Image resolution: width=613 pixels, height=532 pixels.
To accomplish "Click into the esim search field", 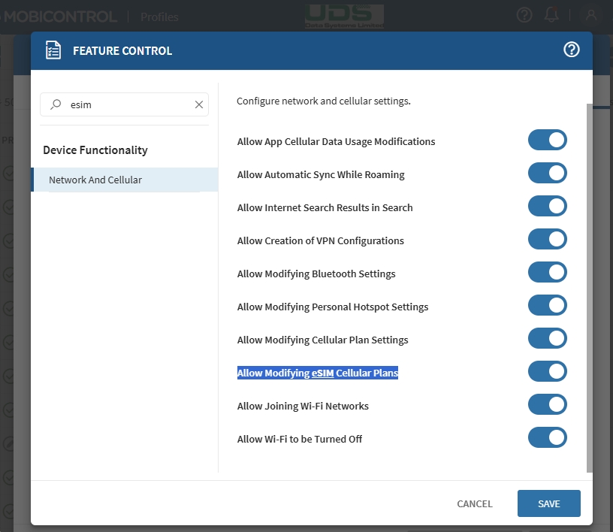I will click(x=128, y=105).
